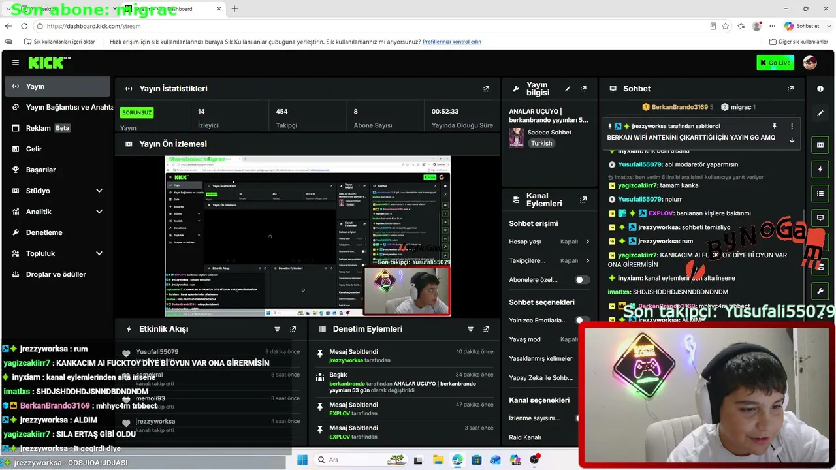Open the Windows Start menu
836x470 pixels.
tap(302, 460)
